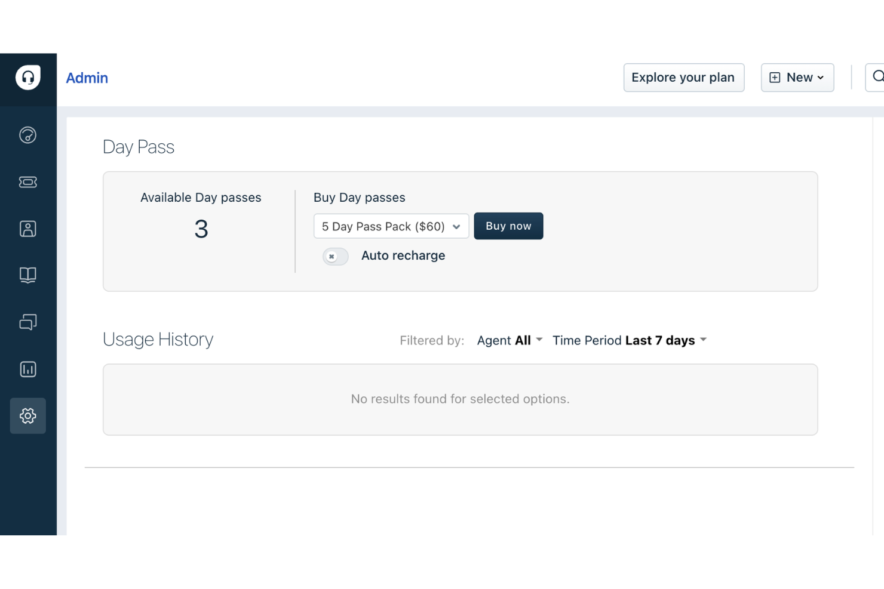The image size is (884, 589).
Task: Open the Contacts panel
Action: (27, 229)
